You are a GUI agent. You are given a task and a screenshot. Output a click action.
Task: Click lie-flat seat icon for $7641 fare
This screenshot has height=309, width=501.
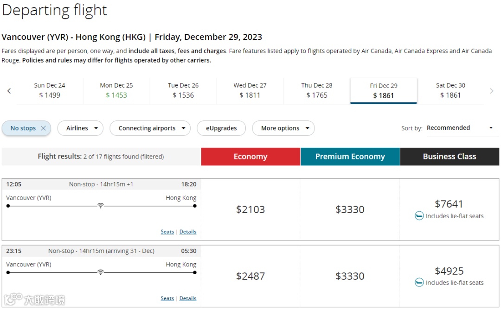tap(419, 216)
